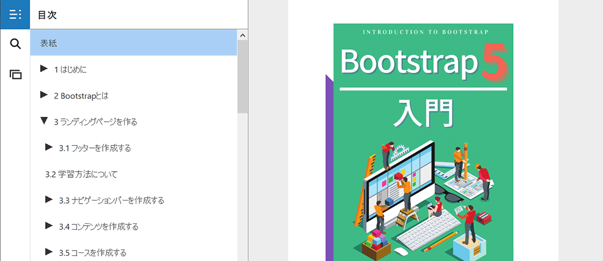Expand '3.4 コンテンツを作成する' section arrow
This screenshot has height=261, width=603.
49,226
